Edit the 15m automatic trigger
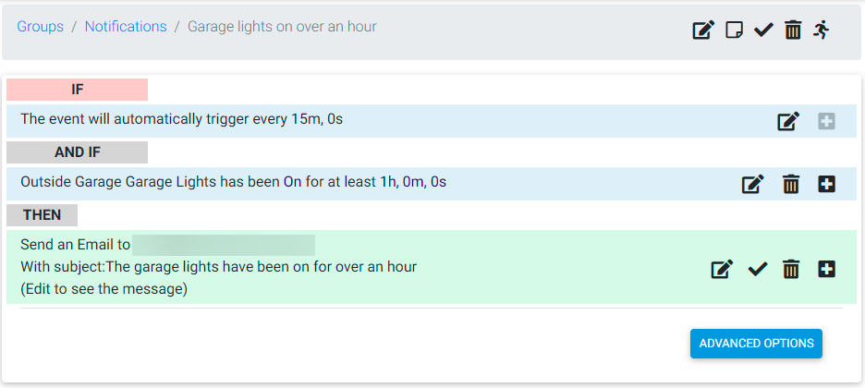Screen dimensions: 865x388 click(788, 121)
